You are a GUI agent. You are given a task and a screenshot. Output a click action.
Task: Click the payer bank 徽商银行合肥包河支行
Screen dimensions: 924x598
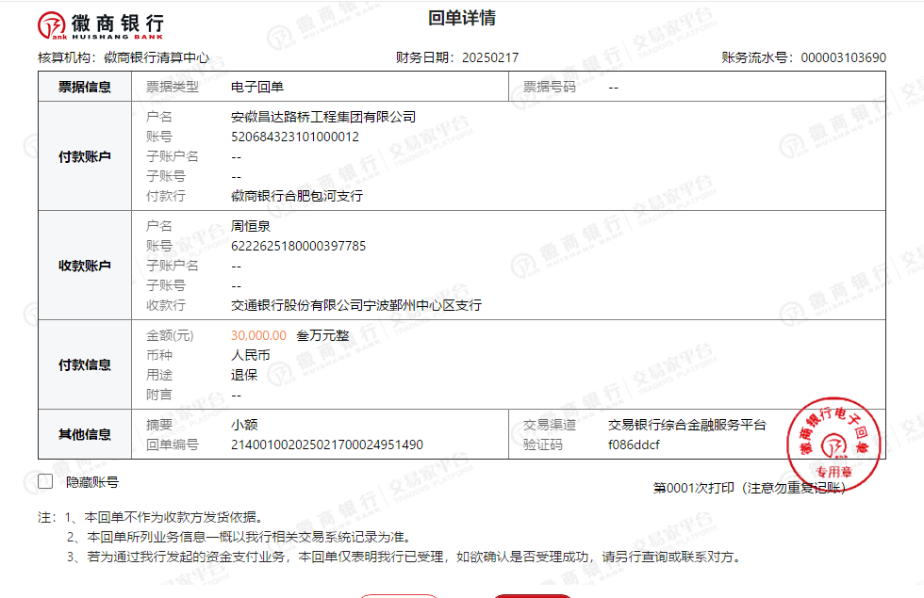pyautogui.click(x=297, y=196)
